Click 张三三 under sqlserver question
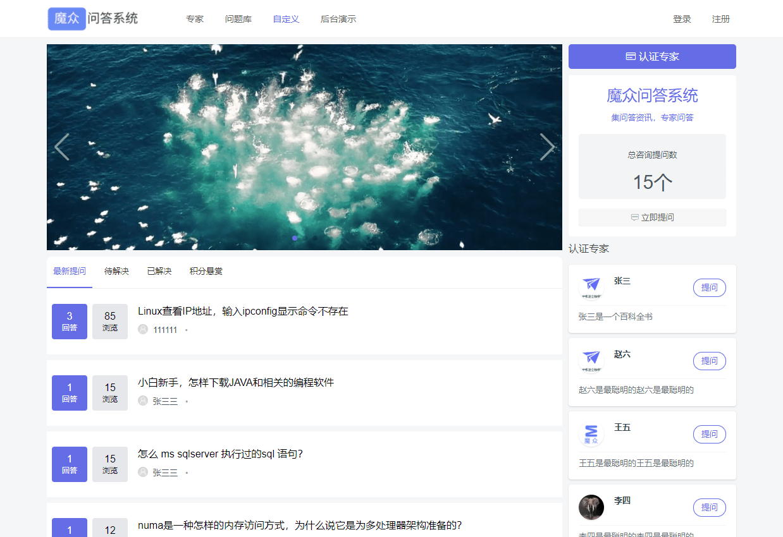Screen dimensions: 783x537 (x=165, y=473)
